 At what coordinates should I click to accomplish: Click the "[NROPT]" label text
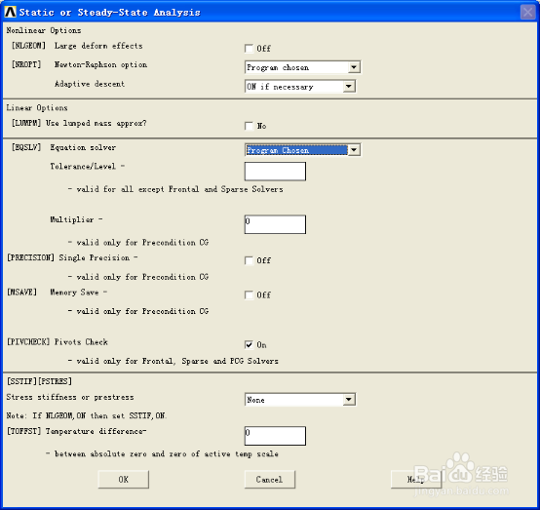coord(26,64)
